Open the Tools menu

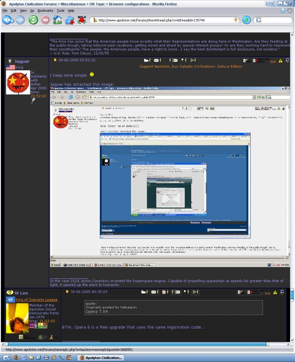tap(60, 10)
